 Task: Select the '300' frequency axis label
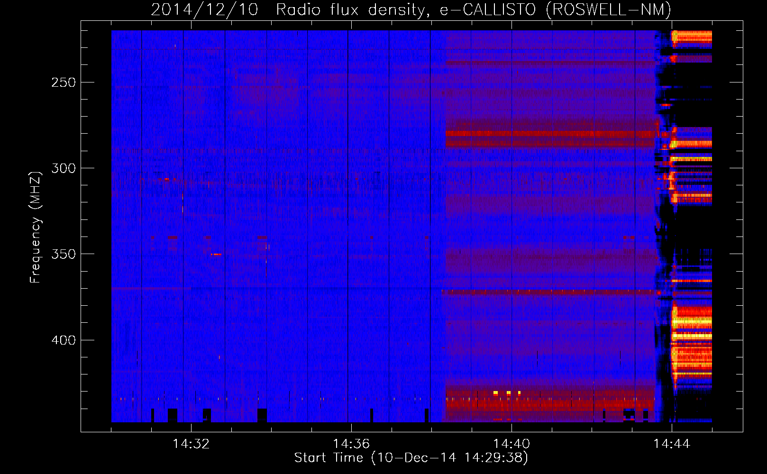tap(64, 168)
